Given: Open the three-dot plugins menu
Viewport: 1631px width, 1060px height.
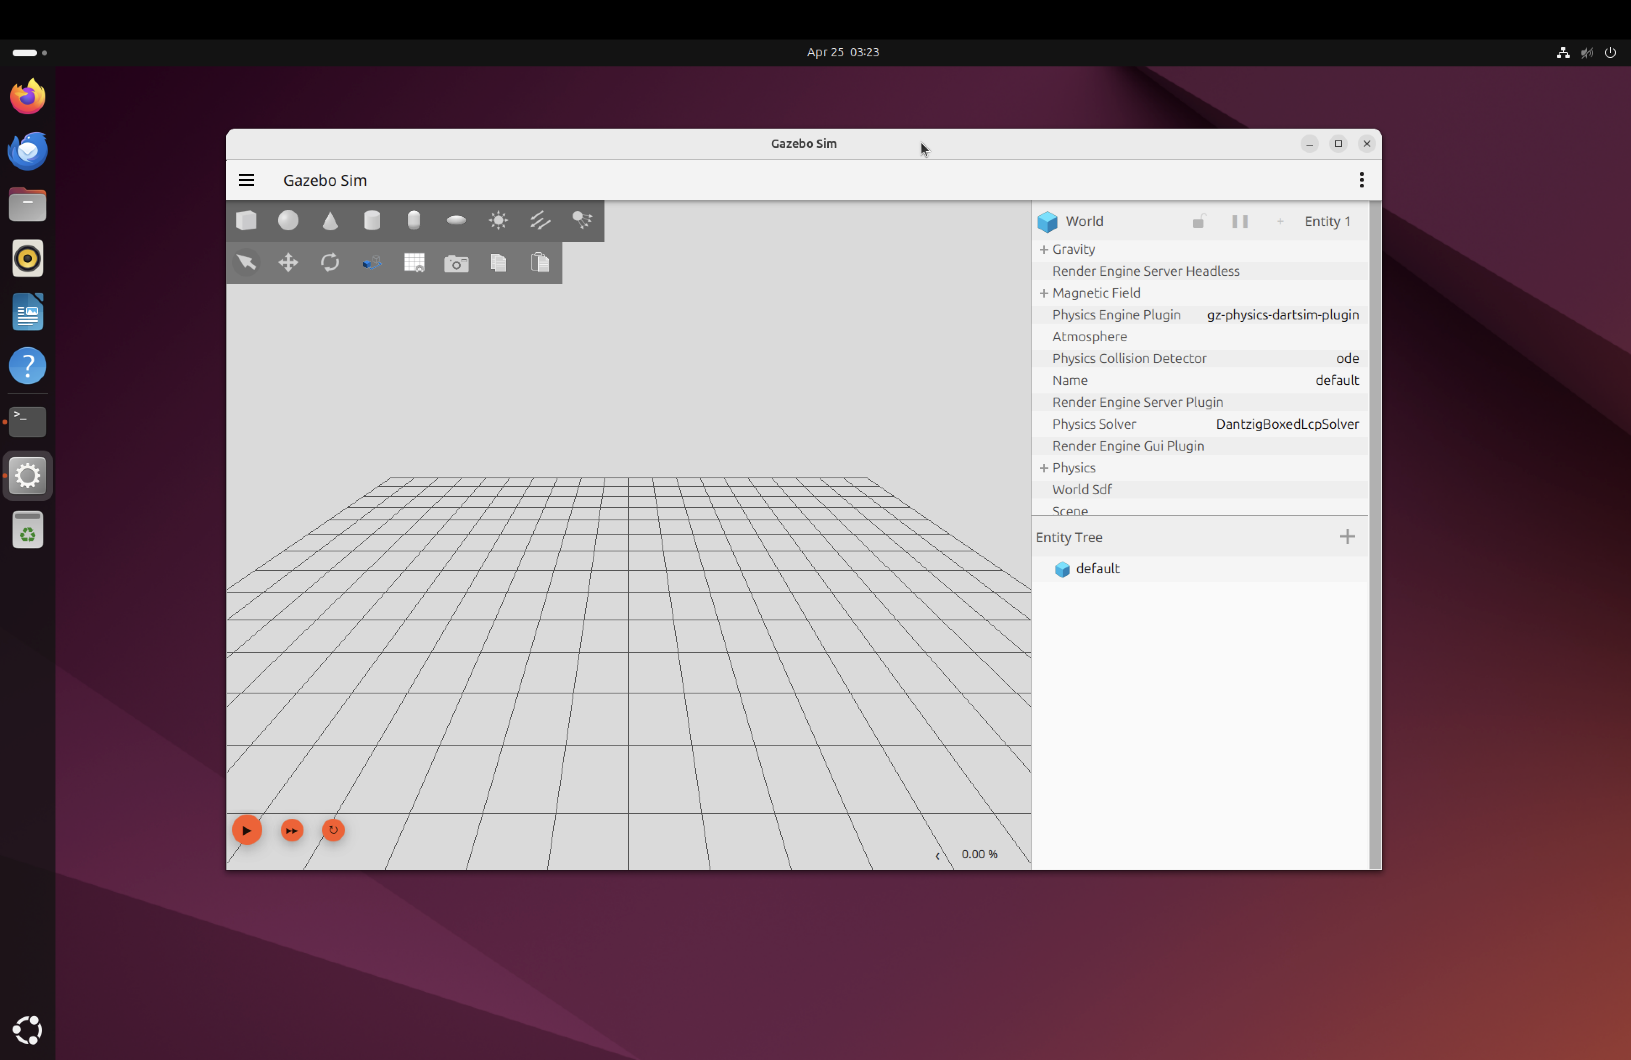Looking at the screenshot, I should point(1362,180).
